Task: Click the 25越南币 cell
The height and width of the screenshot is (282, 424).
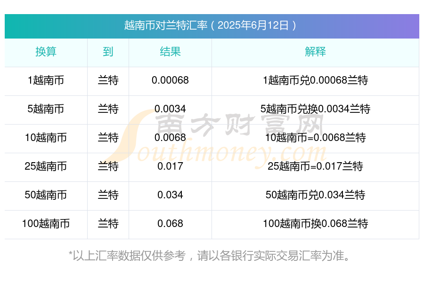Action: click(46, 166)
